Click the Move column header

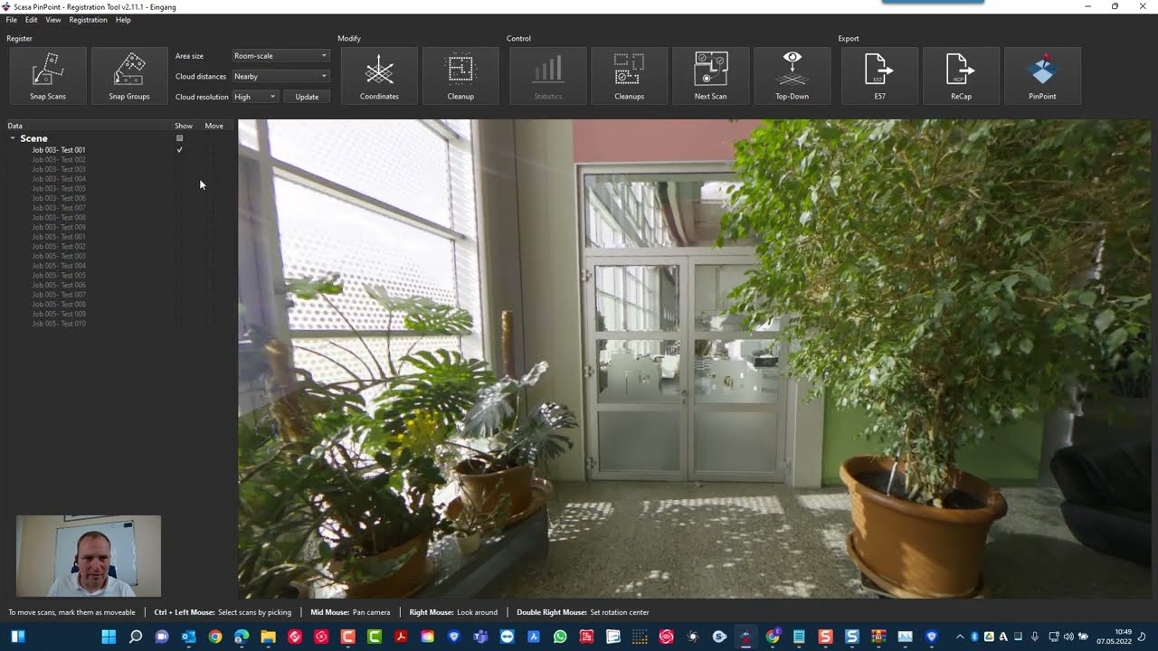click(x=214, y=126)
